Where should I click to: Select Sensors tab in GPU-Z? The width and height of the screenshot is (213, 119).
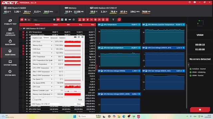click(x=46, y=38)
